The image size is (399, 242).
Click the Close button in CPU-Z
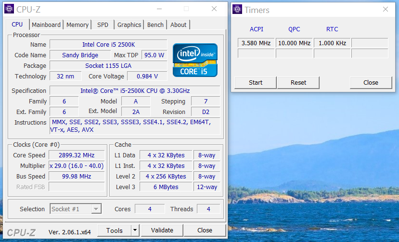click(x=205, y=230)
